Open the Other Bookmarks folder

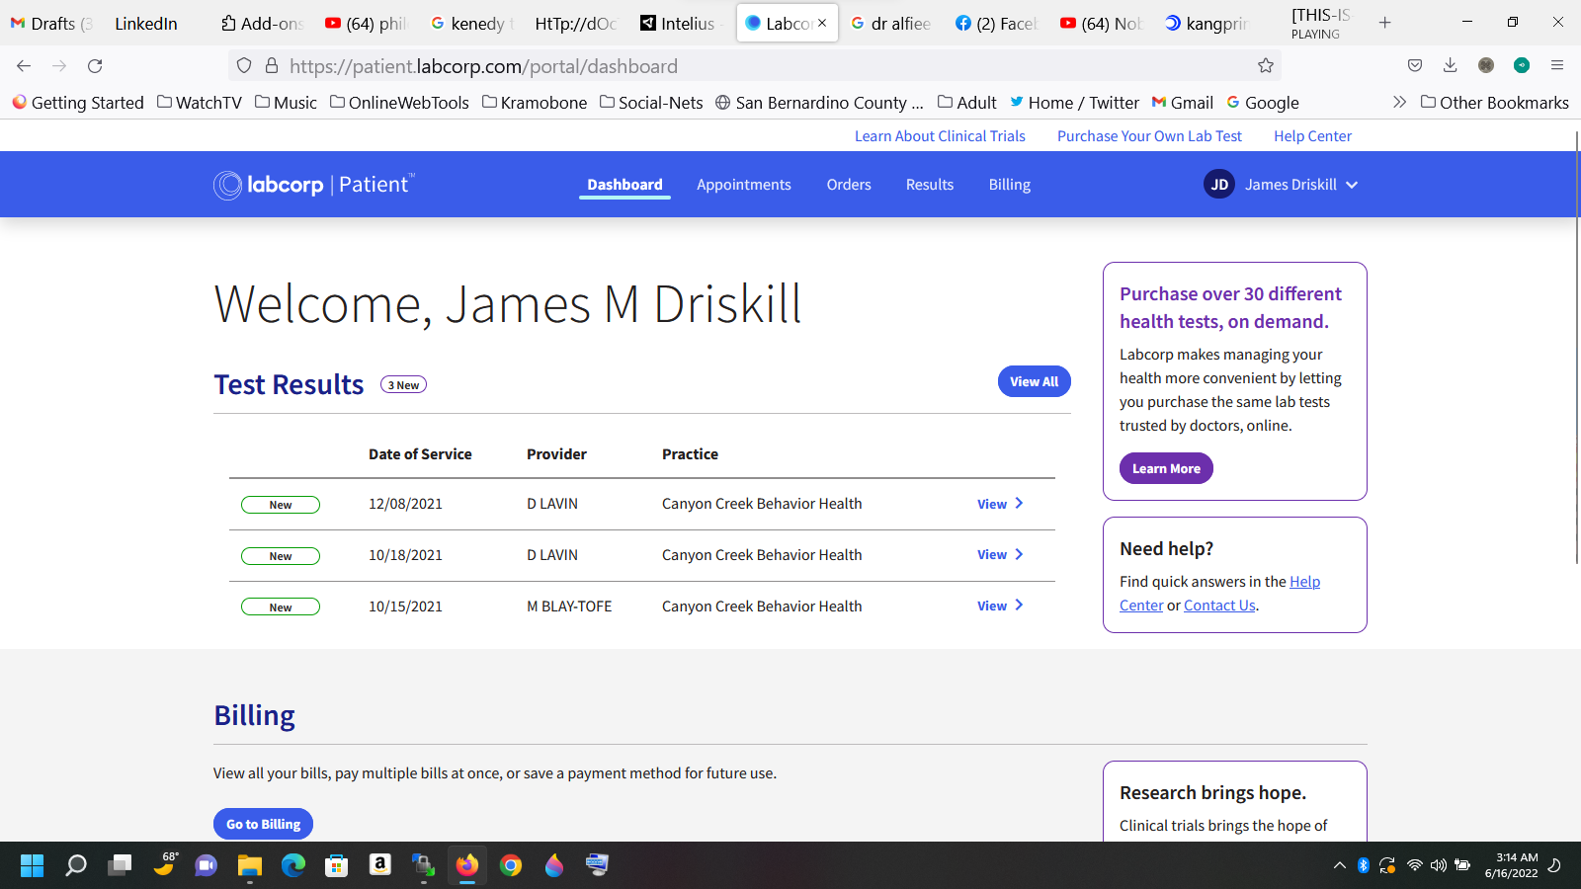point(1495,103)
